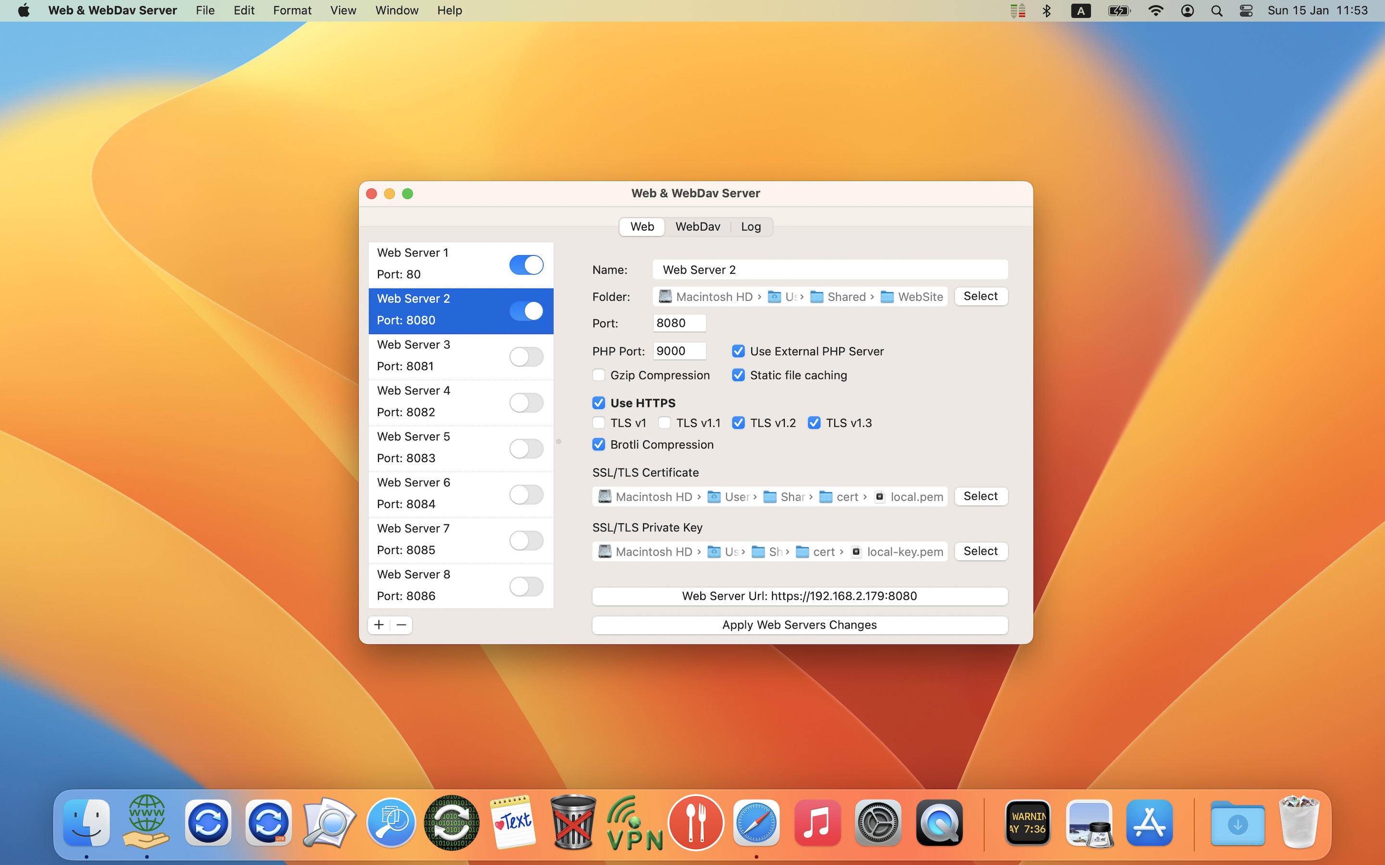Click the PHP Port input field
This screenshot has height=865, width=1385.
679,351
